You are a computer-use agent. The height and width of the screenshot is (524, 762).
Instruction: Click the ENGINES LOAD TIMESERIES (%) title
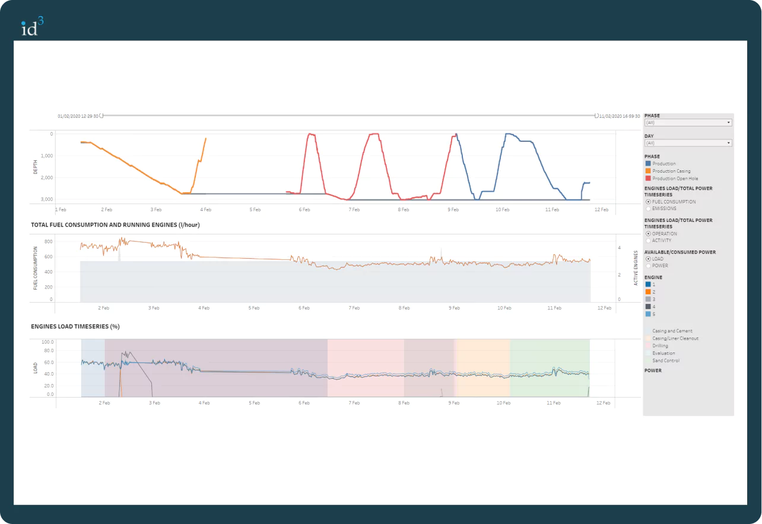(75, 326)
